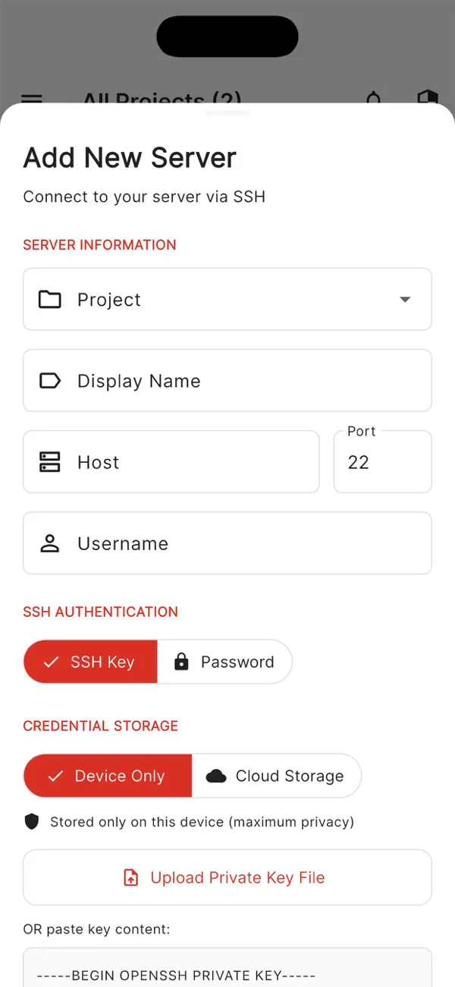Expand the project selector chevron

coord(406,299)
